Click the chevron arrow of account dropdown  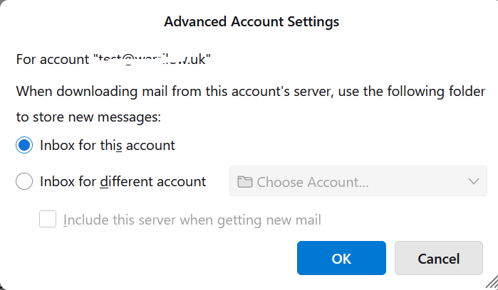point(474,181)
